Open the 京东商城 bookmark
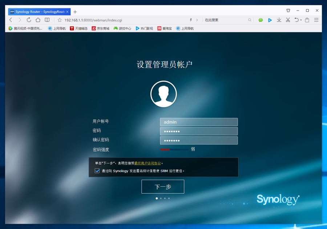 coord(100,28)
